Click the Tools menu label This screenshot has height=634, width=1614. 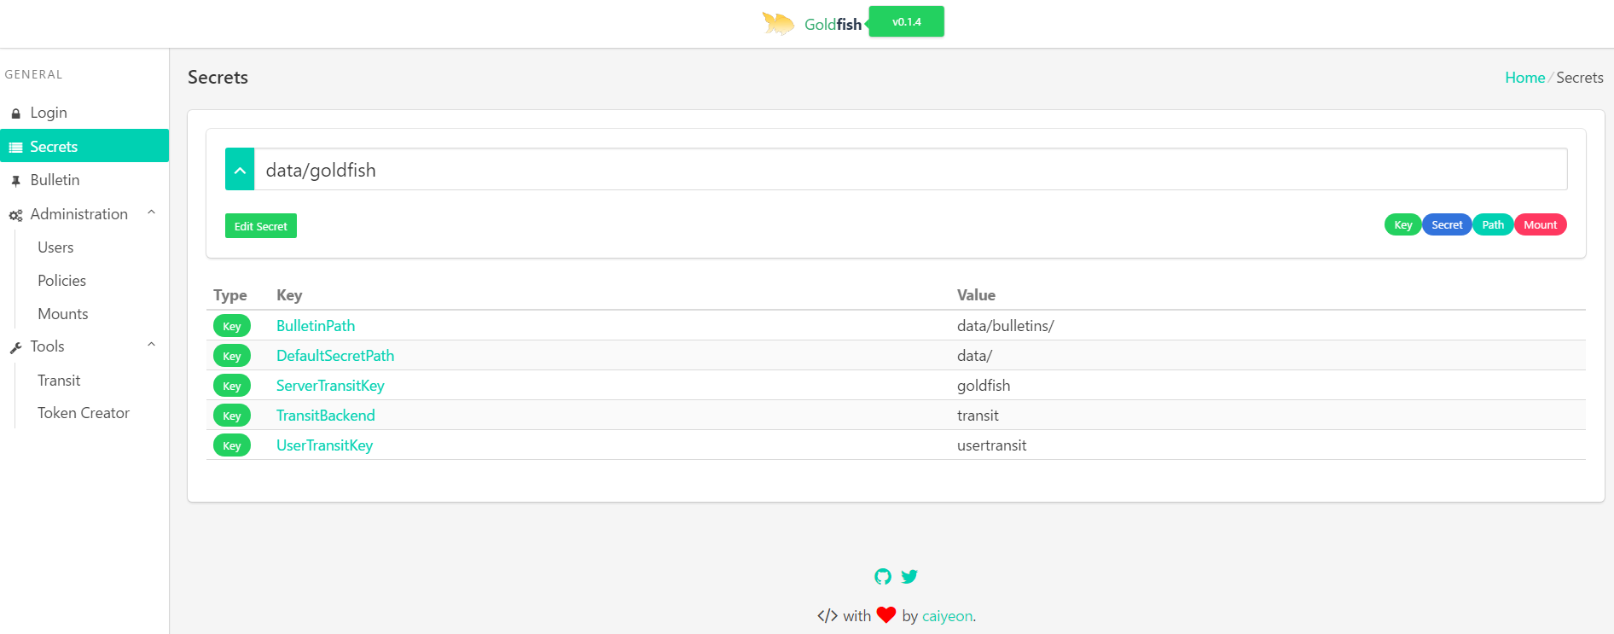(x=48, y=346)
